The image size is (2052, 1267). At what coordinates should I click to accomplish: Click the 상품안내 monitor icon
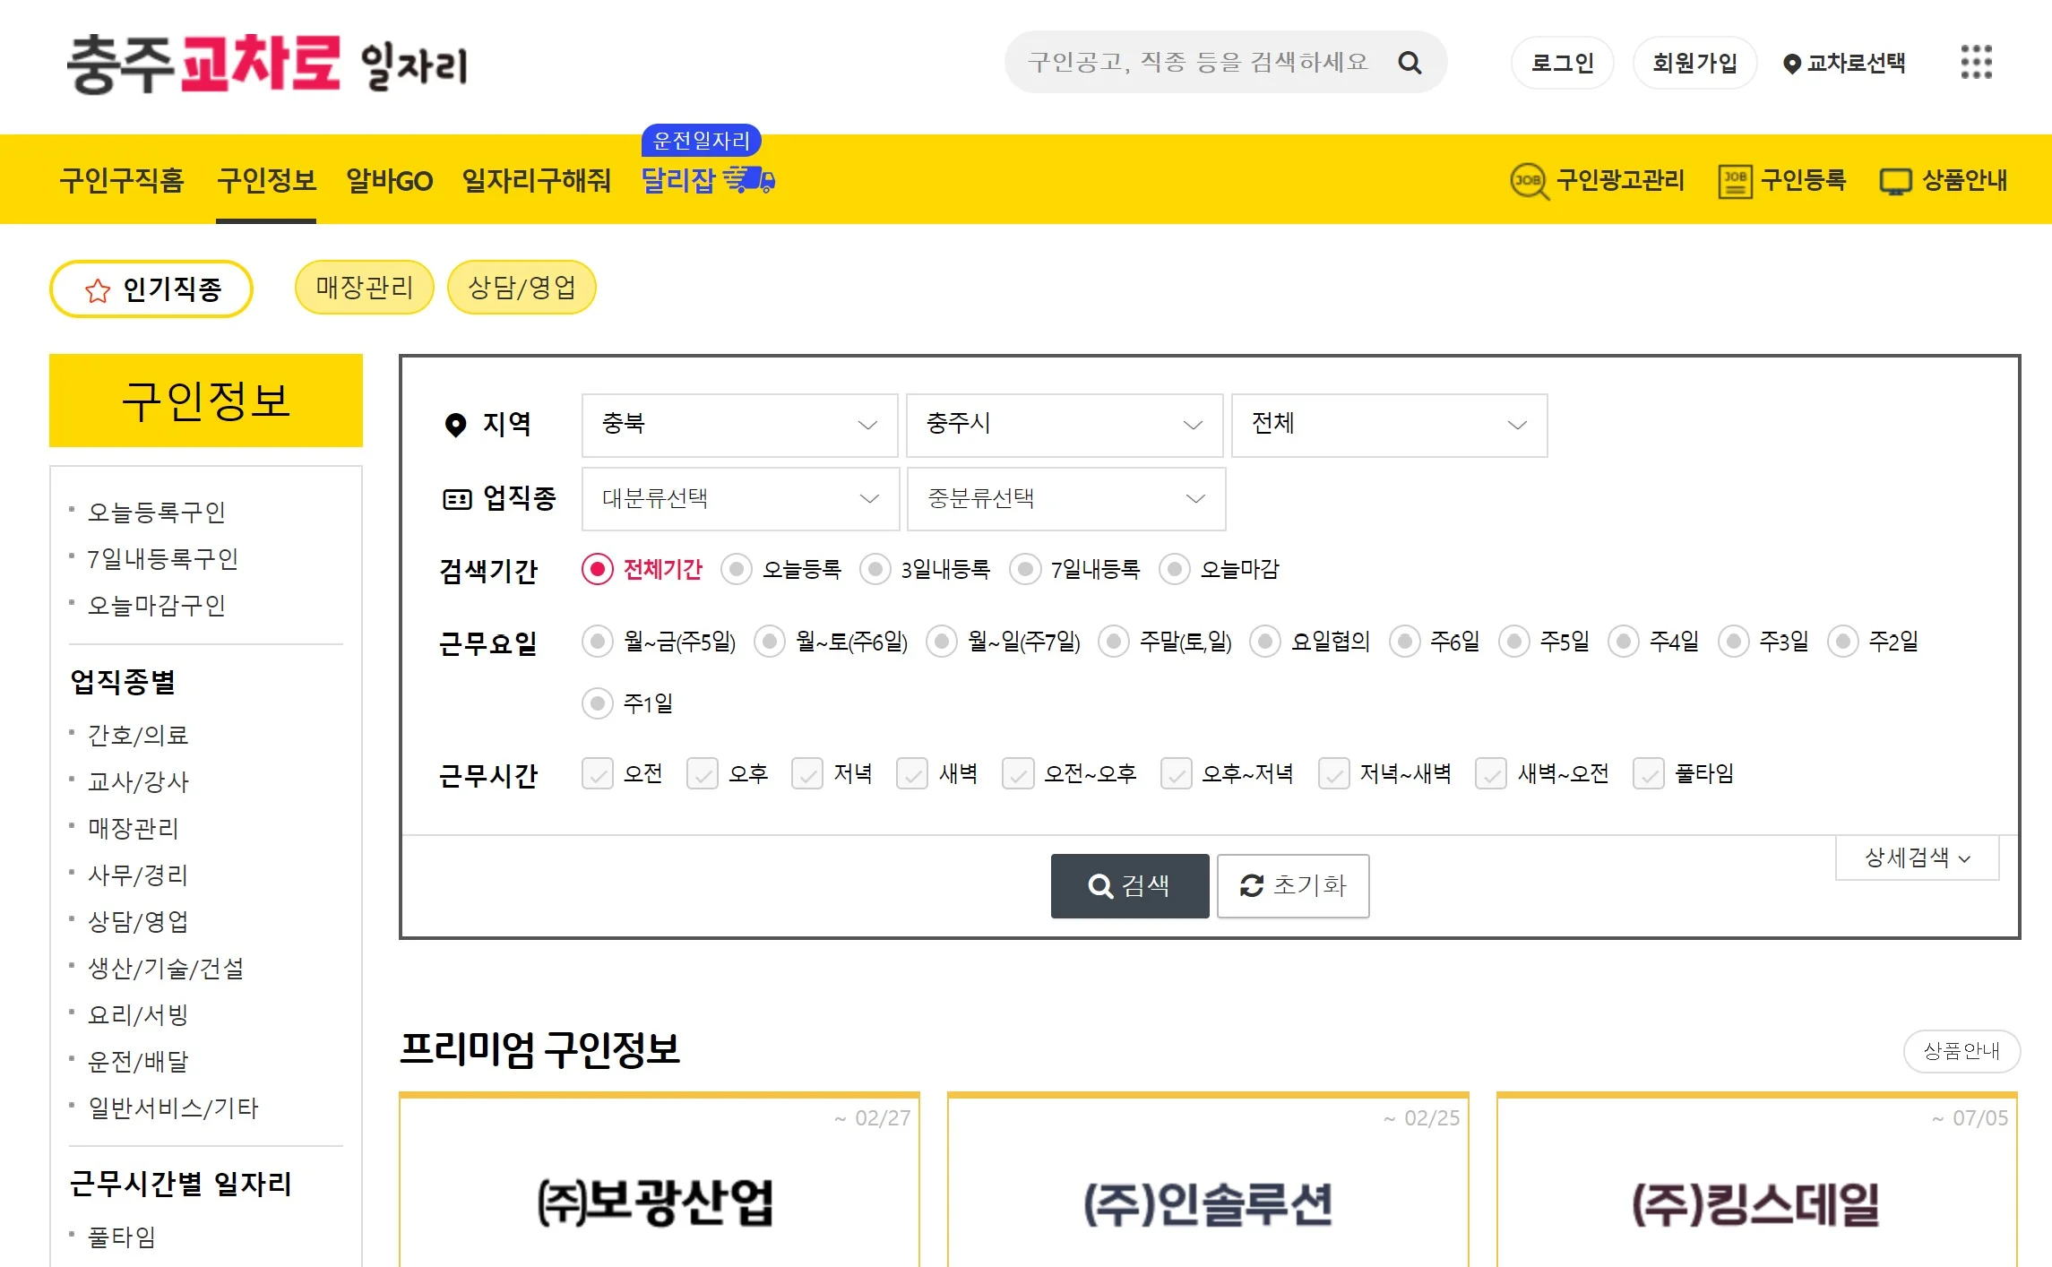click(1895, 182)
